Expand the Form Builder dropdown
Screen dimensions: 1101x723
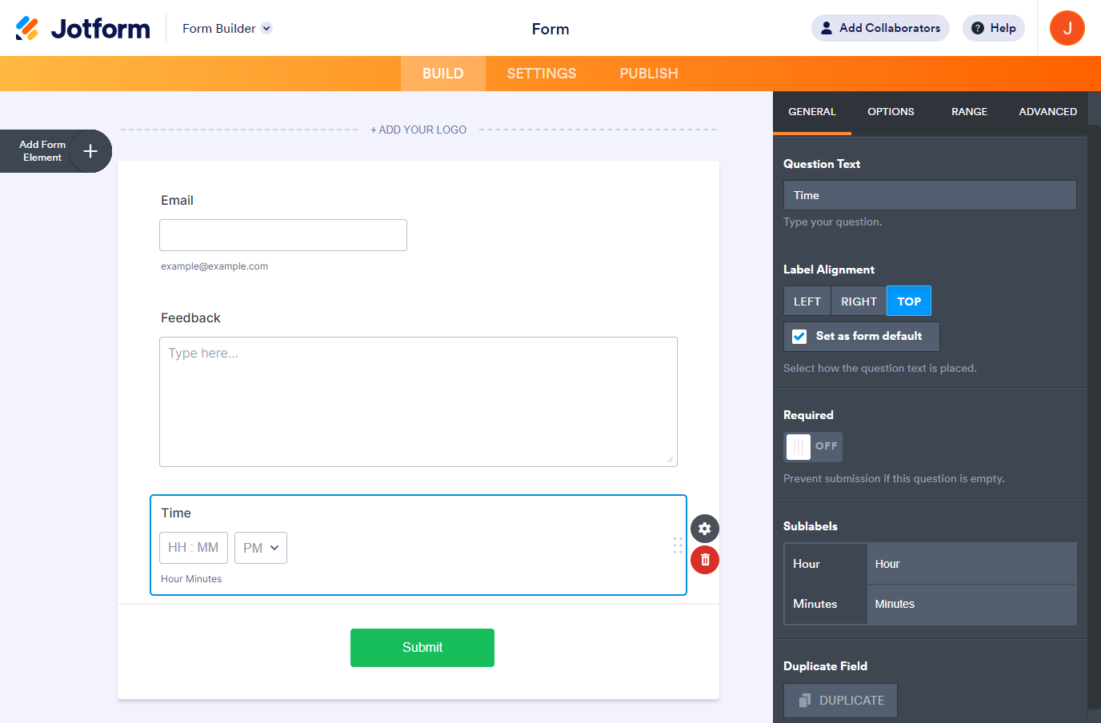pyautogui.click(x=227, y=28)
